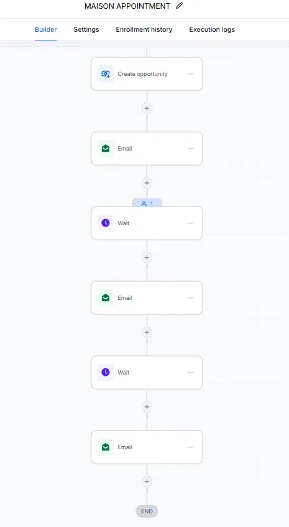Select the END node of the workflow

tap(147, 511)
